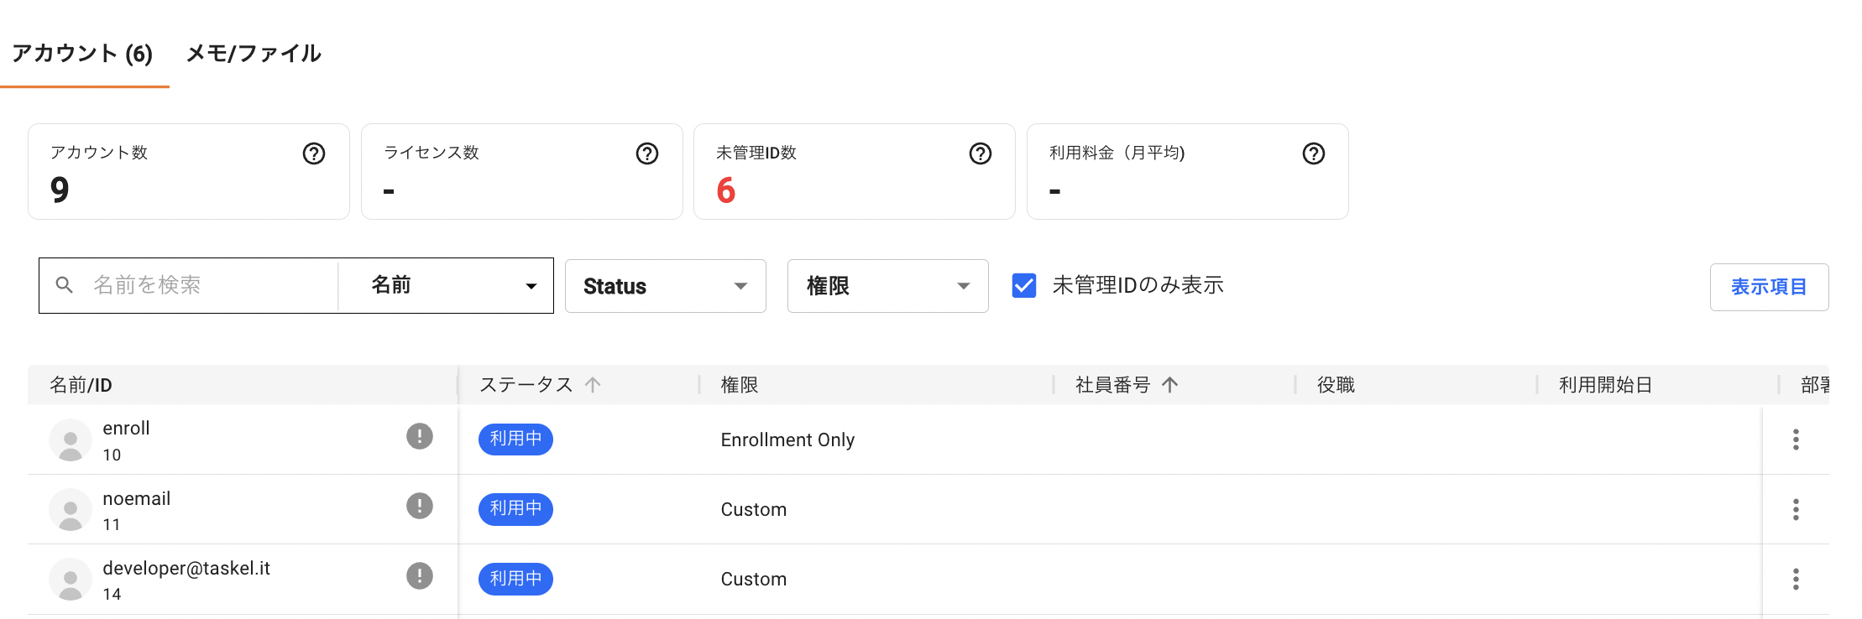Click warning icon in enroll row
Image resolution: width=1862 pixels, height=619 pixels.
tap(420, 436)
